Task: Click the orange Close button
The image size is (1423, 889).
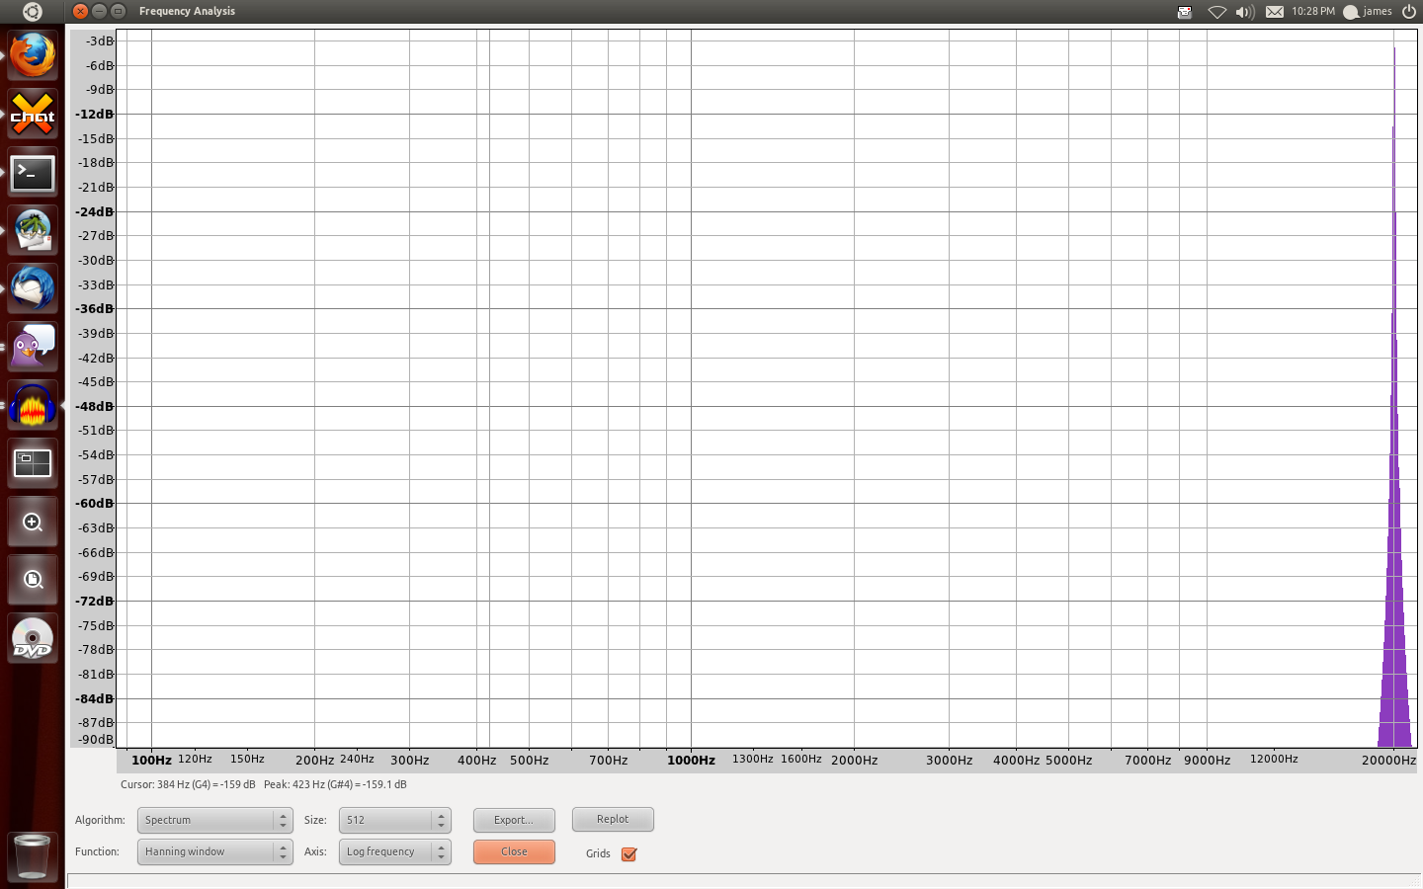Action: 514,851
